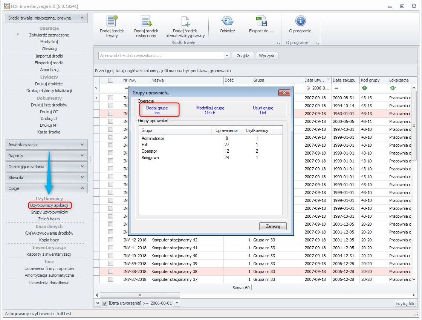This screenshot has height=320, width=422.
Task: Click the search text input field
Action: [x=161, y=56]
